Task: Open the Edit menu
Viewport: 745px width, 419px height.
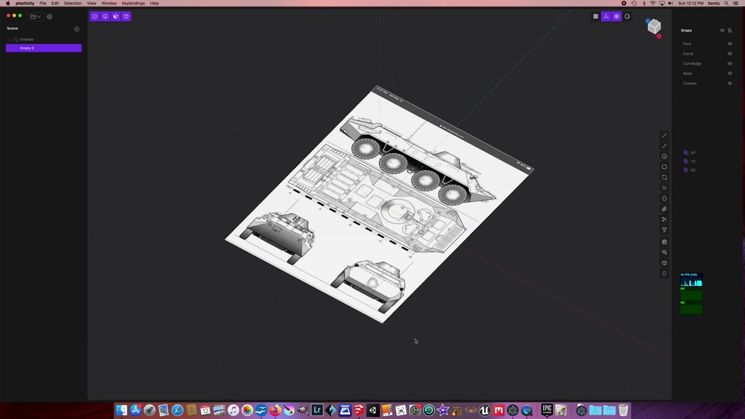Action: (55, 3)
